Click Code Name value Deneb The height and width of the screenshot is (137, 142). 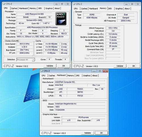click(x=26, y=17)
